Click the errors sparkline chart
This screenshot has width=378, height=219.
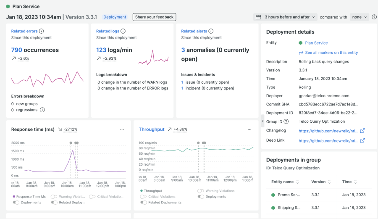(x=47, y=79)
